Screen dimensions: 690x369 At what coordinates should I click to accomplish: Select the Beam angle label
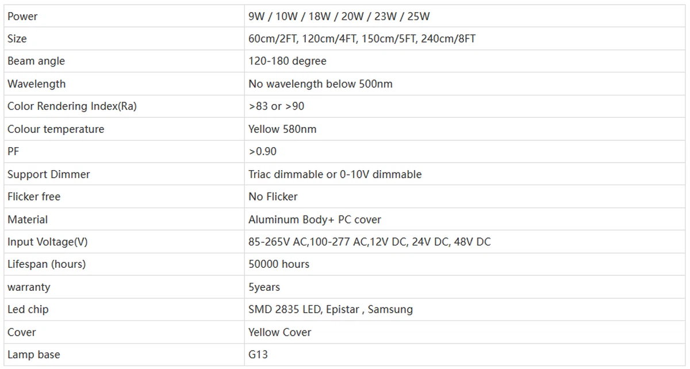pyautogui.click(x=36, y=61)
